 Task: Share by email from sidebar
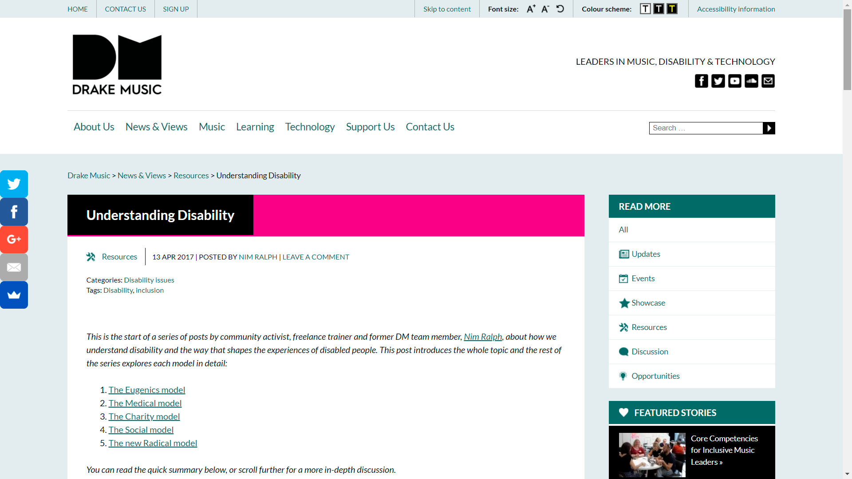click(14, 267)
